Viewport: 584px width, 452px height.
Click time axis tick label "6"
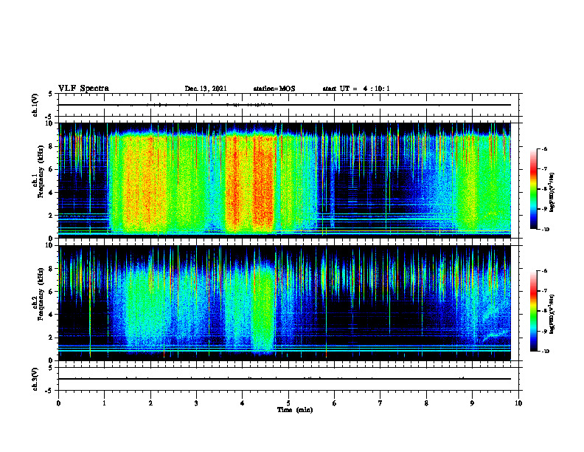pyautogui.click(x=335, y=403)
